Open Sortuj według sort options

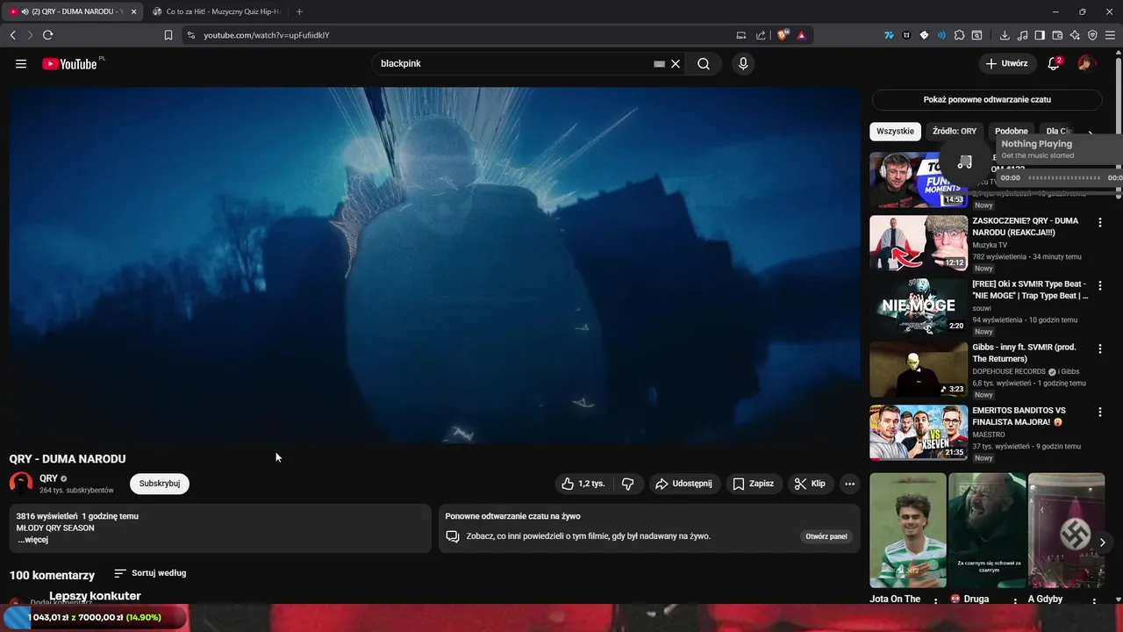150,573
